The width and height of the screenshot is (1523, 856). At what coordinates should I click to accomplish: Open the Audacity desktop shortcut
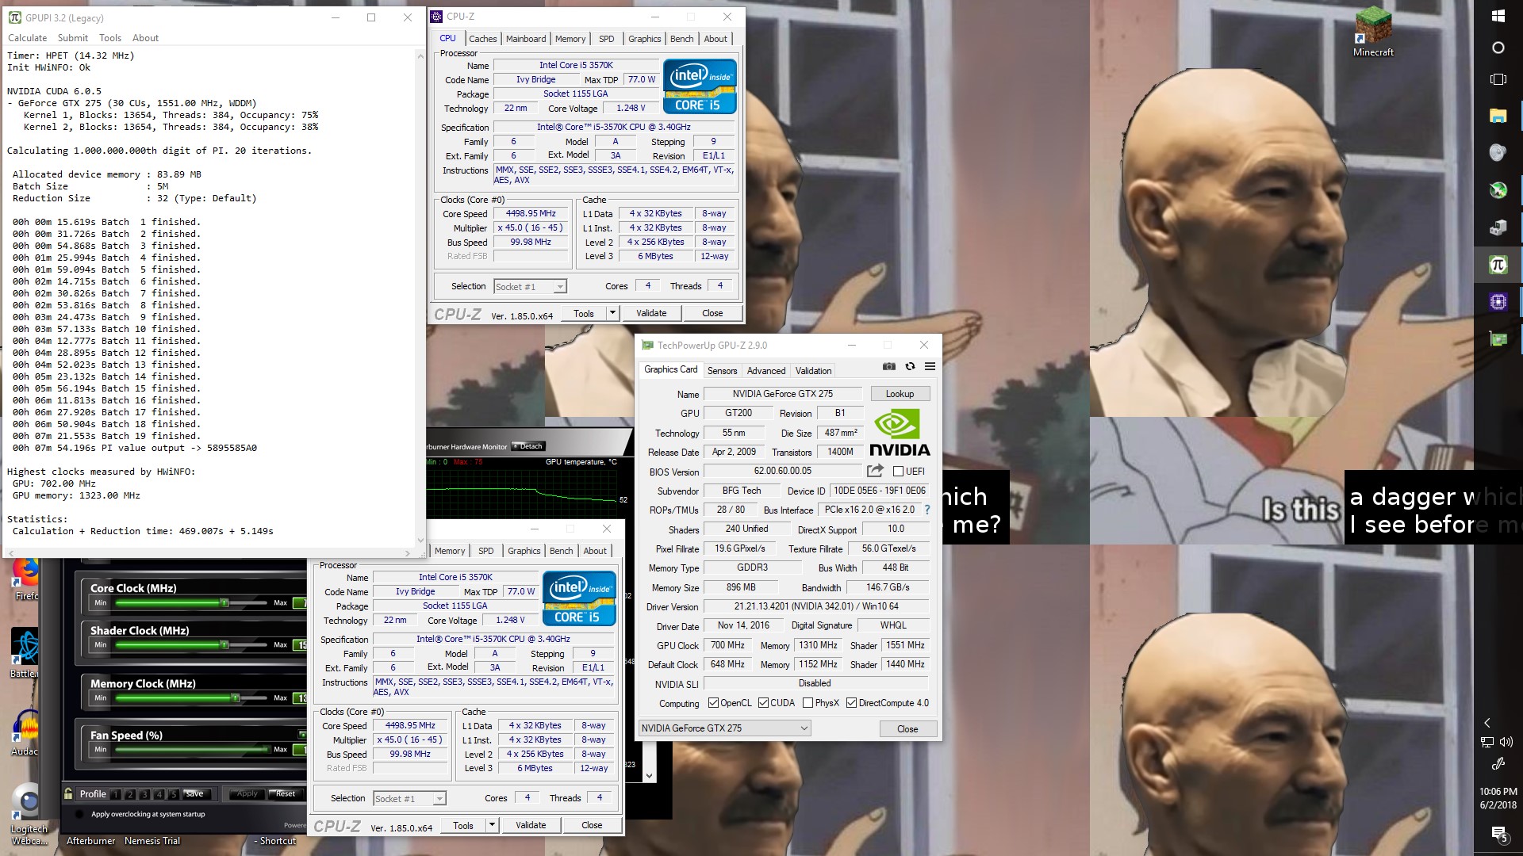pyautogui.click(x=24, y=732)
